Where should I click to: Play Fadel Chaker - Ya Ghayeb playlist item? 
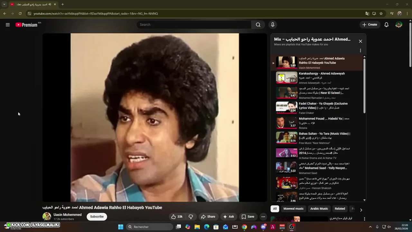pos(317,108)
